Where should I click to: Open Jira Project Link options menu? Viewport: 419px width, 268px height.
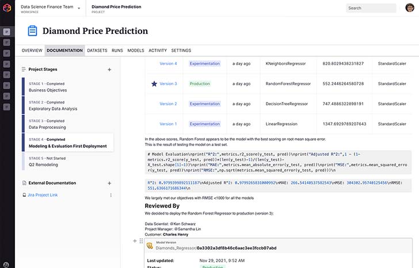pos(111,195)
